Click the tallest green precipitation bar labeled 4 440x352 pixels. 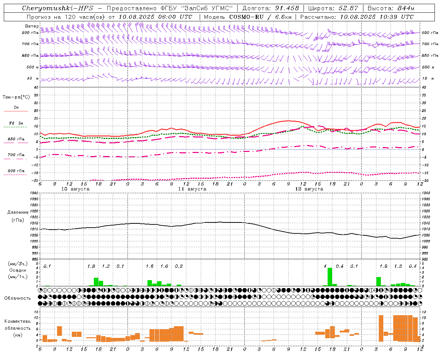tap(330, 277)
